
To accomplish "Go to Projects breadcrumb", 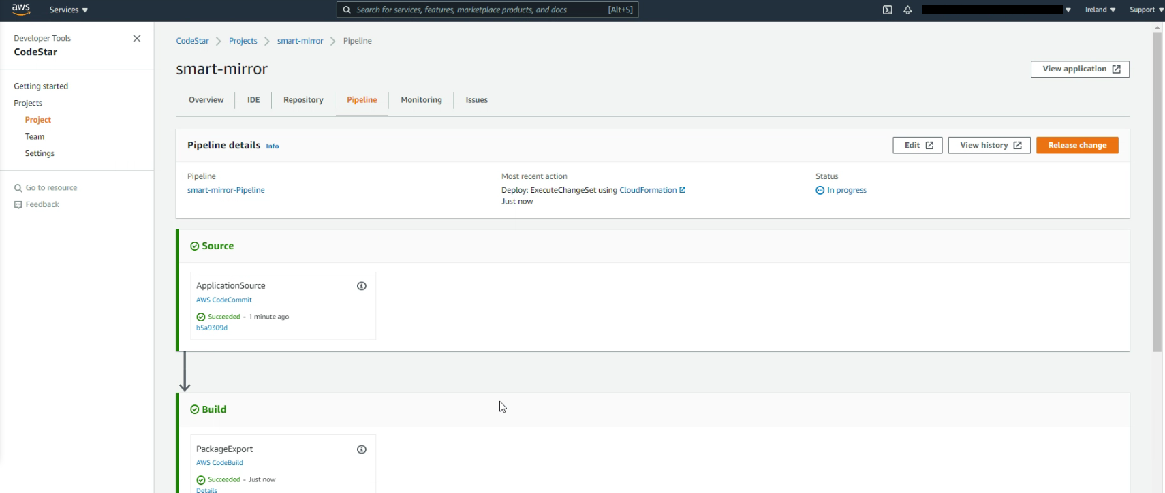I will 243,41.
